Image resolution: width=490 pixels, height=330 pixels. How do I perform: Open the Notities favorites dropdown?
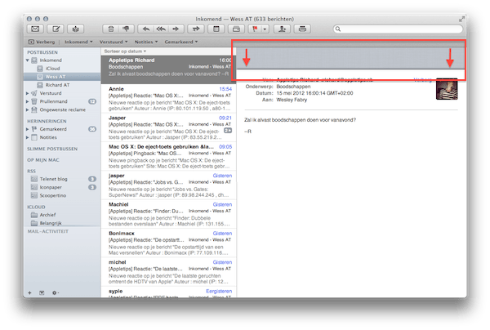coord(146,42)
